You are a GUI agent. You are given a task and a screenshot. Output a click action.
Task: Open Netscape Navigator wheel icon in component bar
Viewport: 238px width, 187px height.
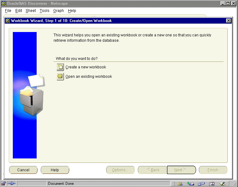click(x=180, y=184)
